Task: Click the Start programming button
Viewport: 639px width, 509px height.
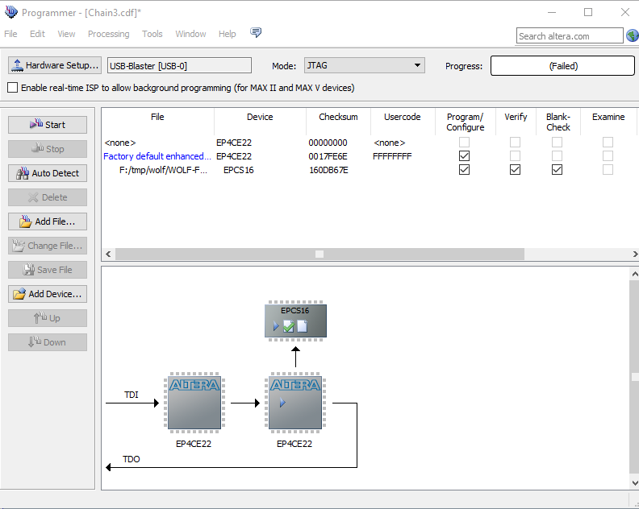Action: click(x=48, y=125)
